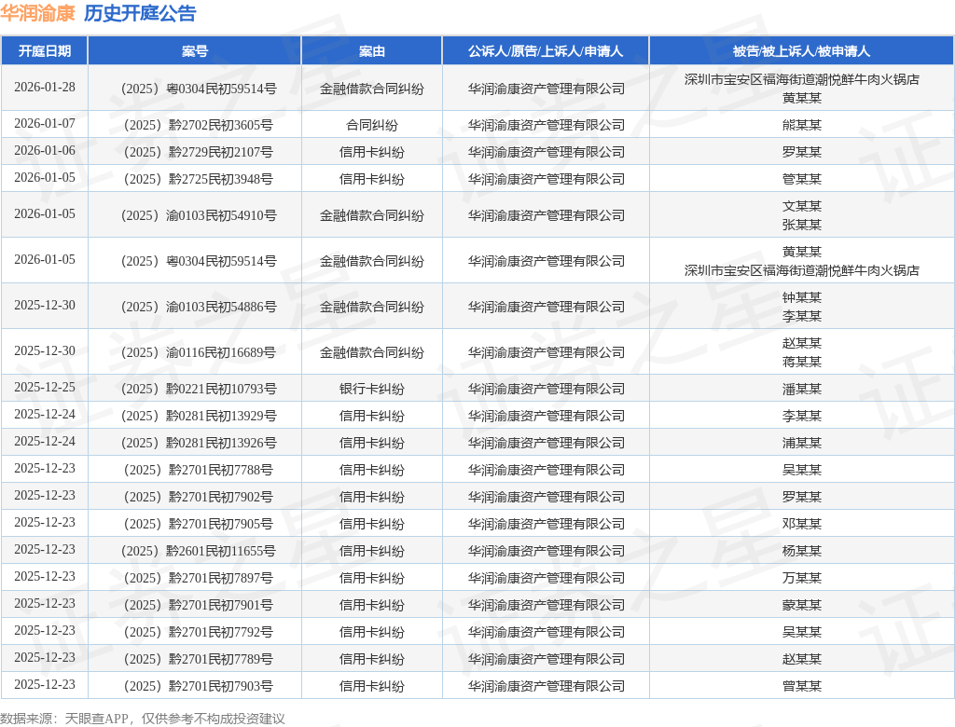Click case number 黔2701民初7905号
This screenshot has height=727, width=955.
click(199, 524)
